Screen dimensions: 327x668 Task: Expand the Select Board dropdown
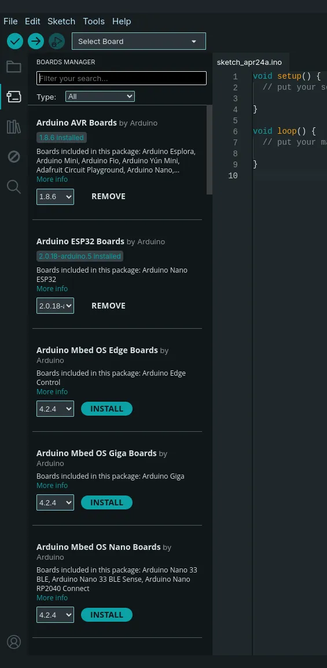(x=139, y=41)
